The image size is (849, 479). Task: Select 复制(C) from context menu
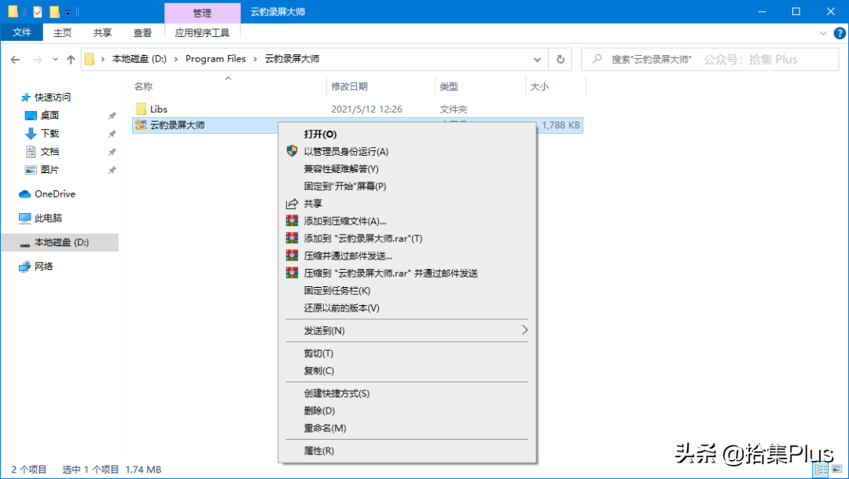(x=407, y=370)
